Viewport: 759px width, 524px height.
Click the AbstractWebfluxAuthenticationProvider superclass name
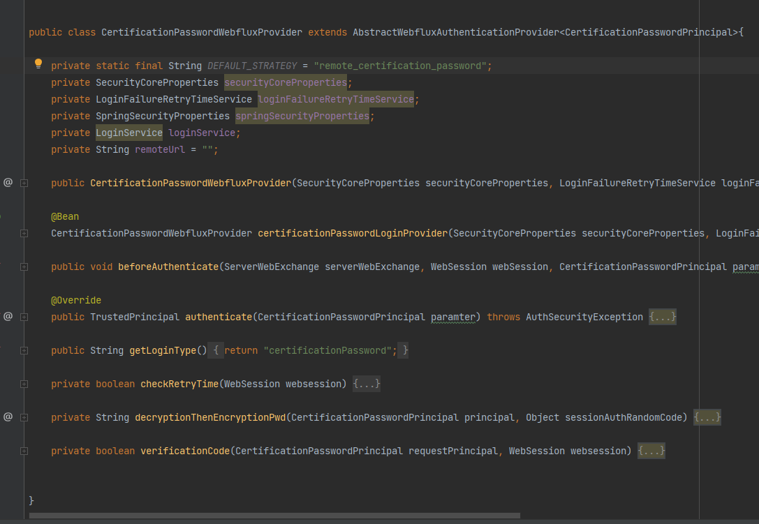click(x=455, y=33)
